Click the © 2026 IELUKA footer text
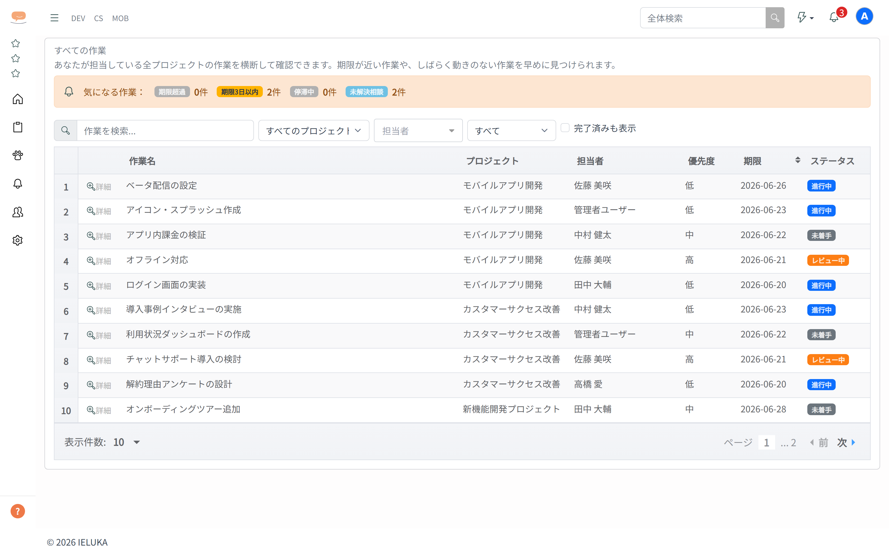Screen dimensions: 889x555 tap(77, 542)
